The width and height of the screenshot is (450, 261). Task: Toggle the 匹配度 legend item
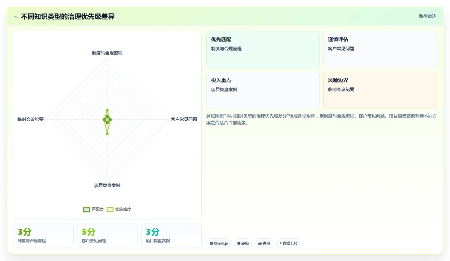93,209
